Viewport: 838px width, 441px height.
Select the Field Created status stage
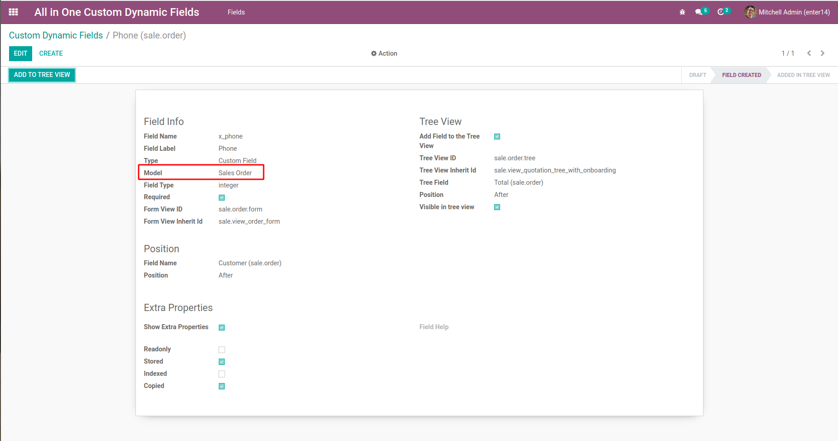[x=742, y=75]
